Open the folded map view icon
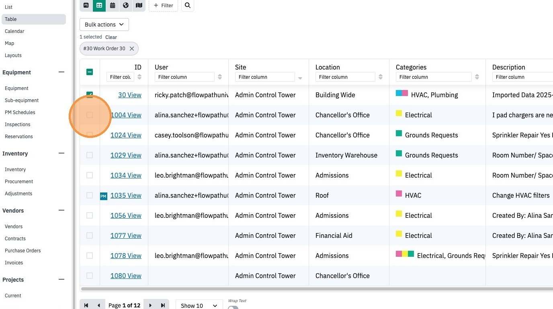 point(139,5)
